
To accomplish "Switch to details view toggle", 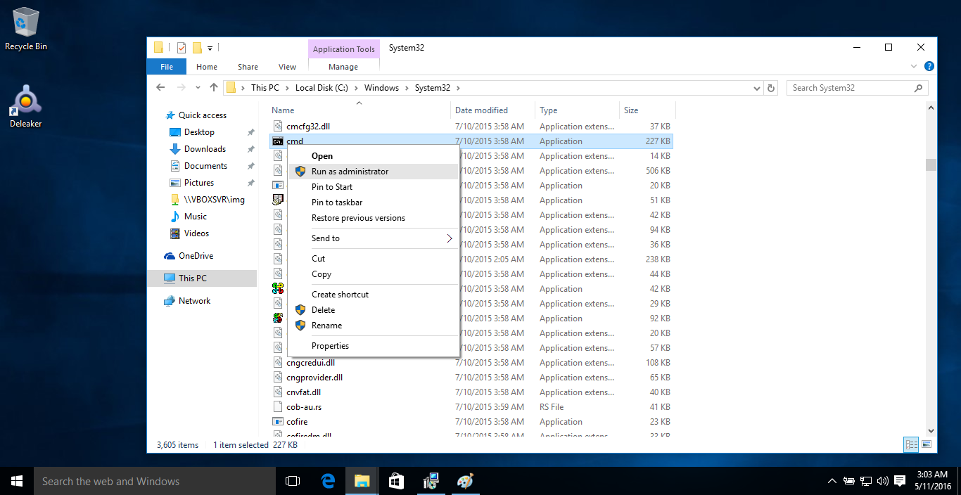I will pyautogui.click(x=911, y=444).
